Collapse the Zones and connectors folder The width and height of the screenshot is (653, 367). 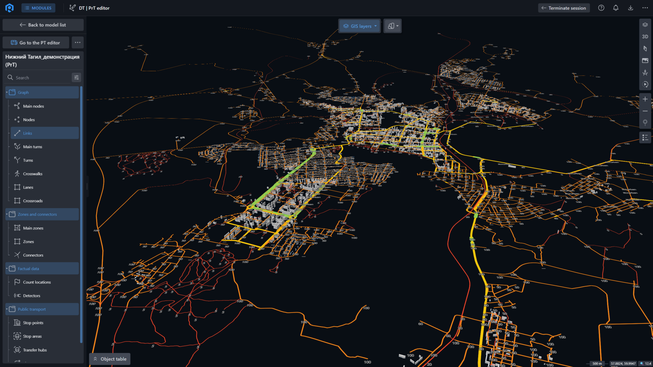(7, 214)
